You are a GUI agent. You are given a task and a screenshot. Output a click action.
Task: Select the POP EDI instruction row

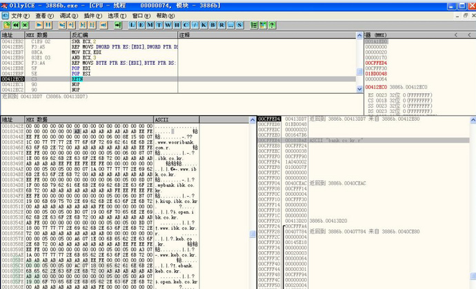click(x=178, y=68)
